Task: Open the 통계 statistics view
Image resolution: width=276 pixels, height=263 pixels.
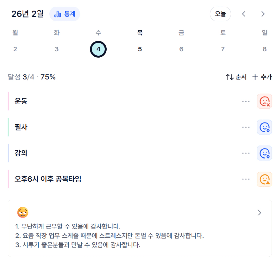Action: pyautogui.click(x=65, y=14)
